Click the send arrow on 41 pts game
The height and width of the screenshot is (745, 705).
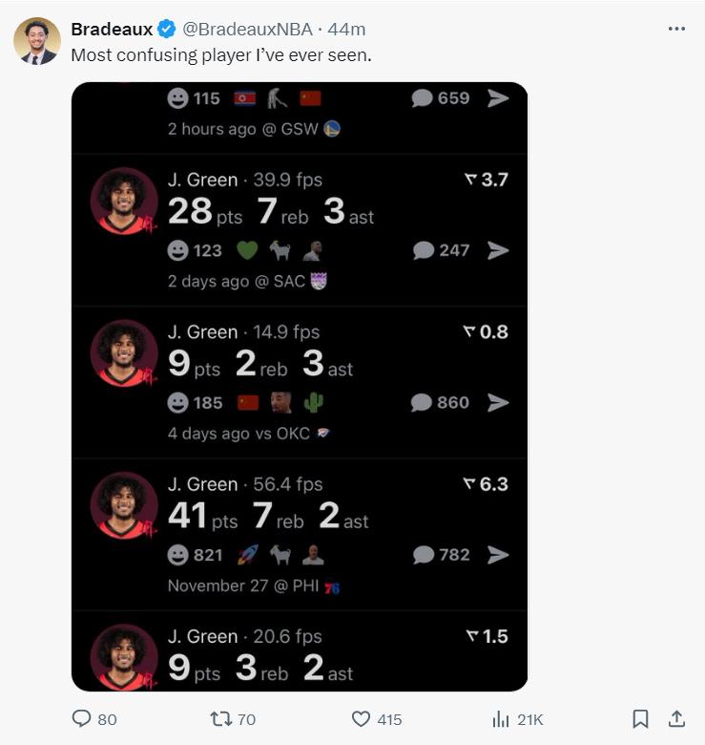tap(498, 555)
